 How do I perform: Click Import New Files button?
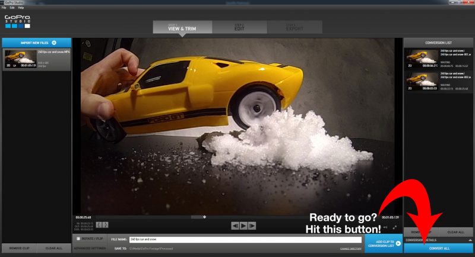tap(37, 43)
